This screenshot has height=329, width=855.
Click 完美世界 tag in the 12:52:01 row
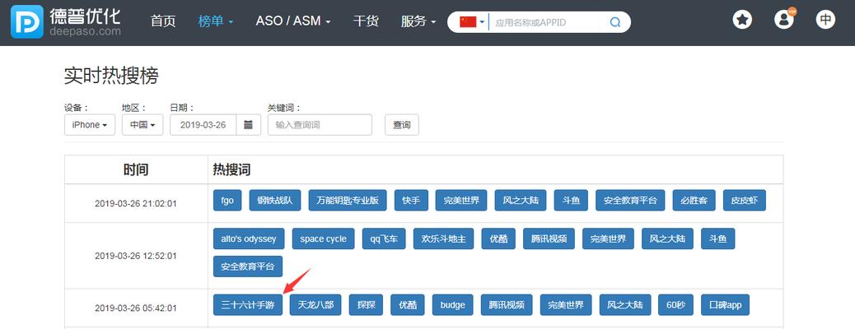click(608, 239)
